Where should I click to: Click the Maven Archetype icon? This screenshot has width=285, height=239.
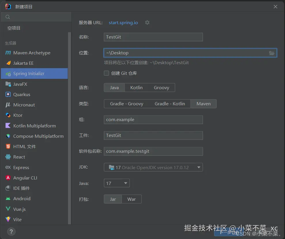(x=8, y=53)
